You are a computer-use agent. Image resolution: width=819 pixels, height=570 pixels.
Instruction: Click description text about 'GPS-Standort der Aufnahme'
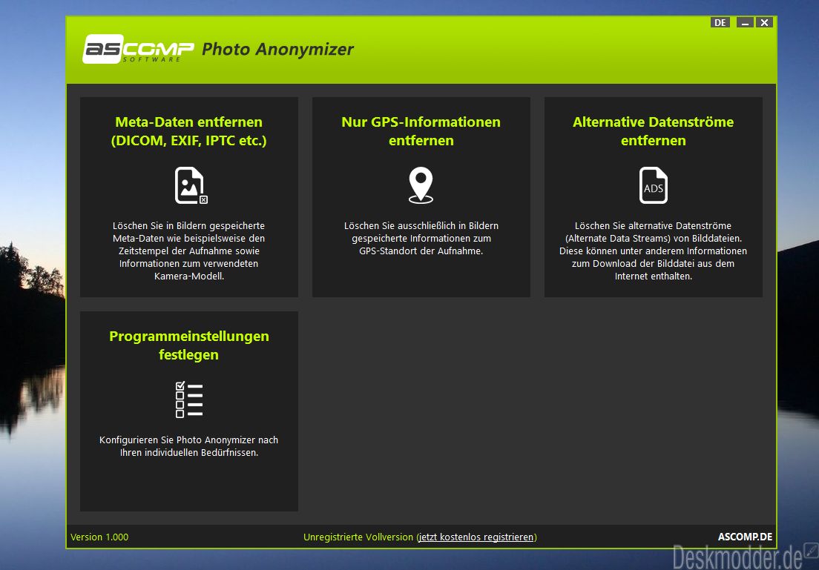coord(421,239)
